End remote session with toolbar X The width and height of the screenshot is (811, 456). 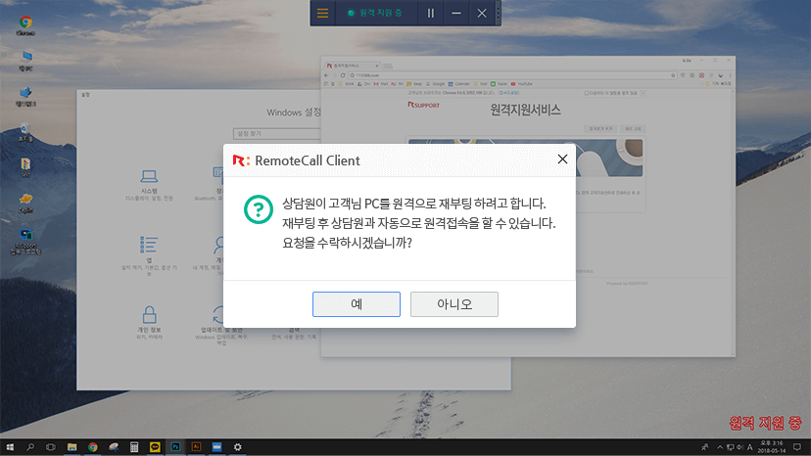coord(482,13)
